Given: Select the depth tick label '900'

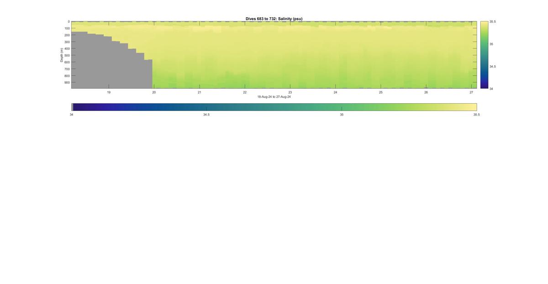Looking at the screenshot, I should (x=67, y=83).
